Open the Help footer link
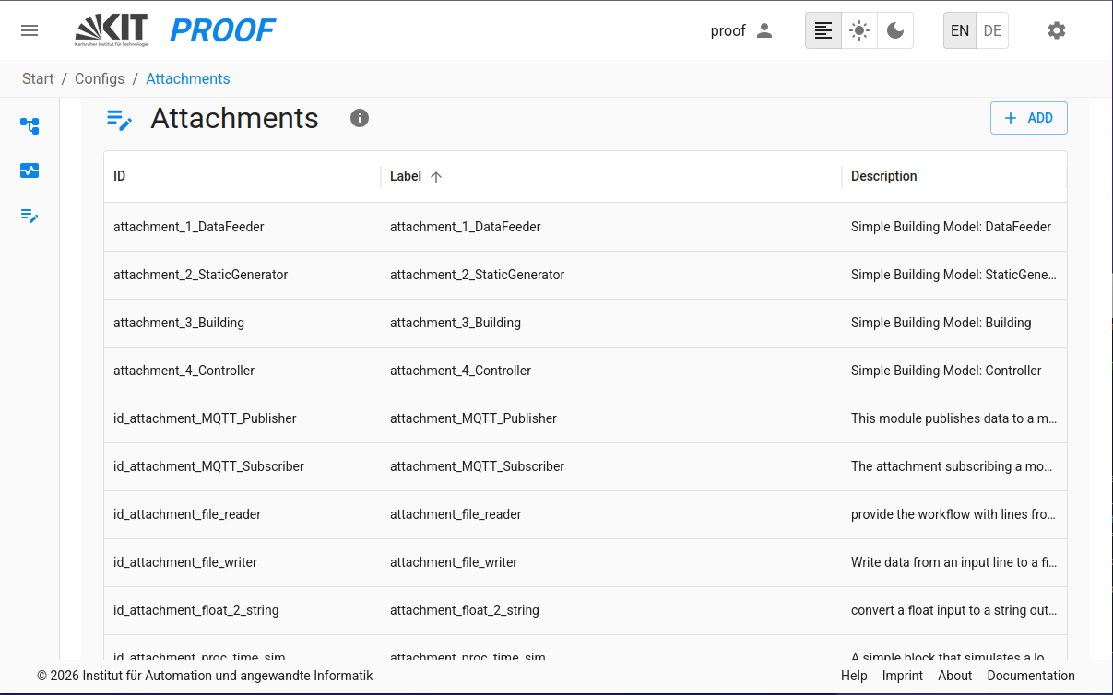This screenshot has width=1113, height=695. (x=854, y=676)
